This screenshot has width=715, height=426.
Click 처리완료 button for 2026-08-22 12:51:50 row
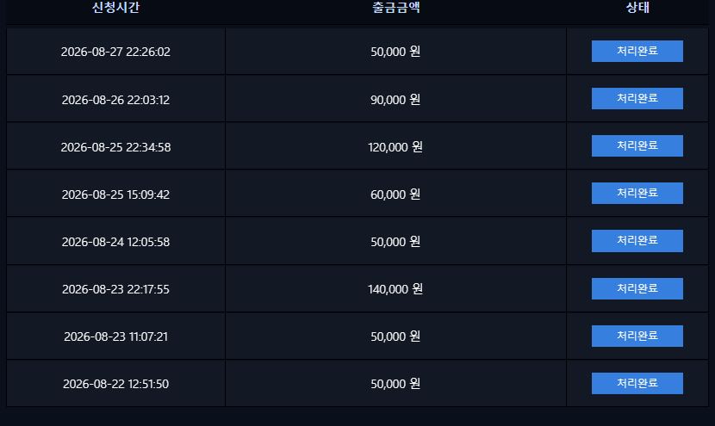click(x=637, y=384)
